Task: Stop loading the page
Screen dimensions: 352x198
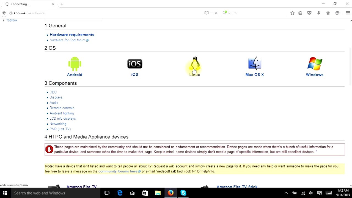Action: click(x=216, y=13)
